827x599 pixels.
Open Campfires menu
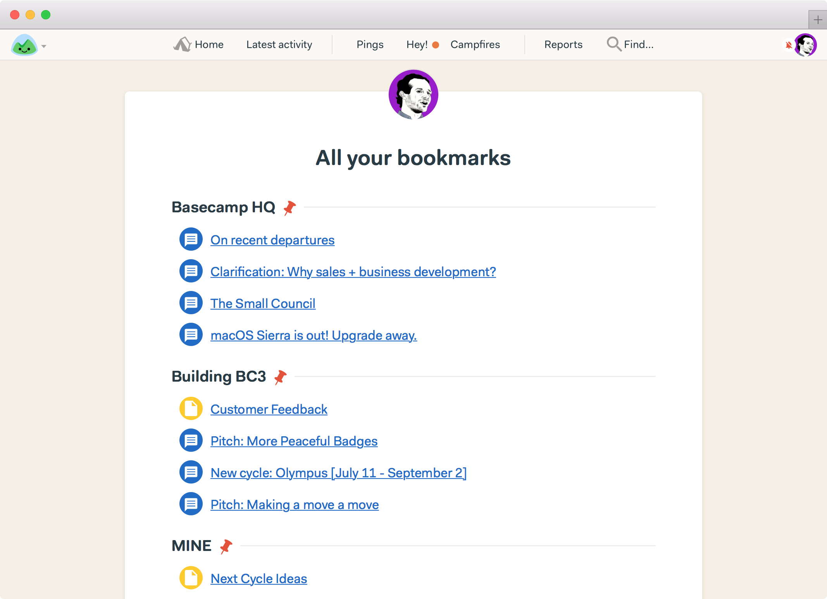click(475, 45)
